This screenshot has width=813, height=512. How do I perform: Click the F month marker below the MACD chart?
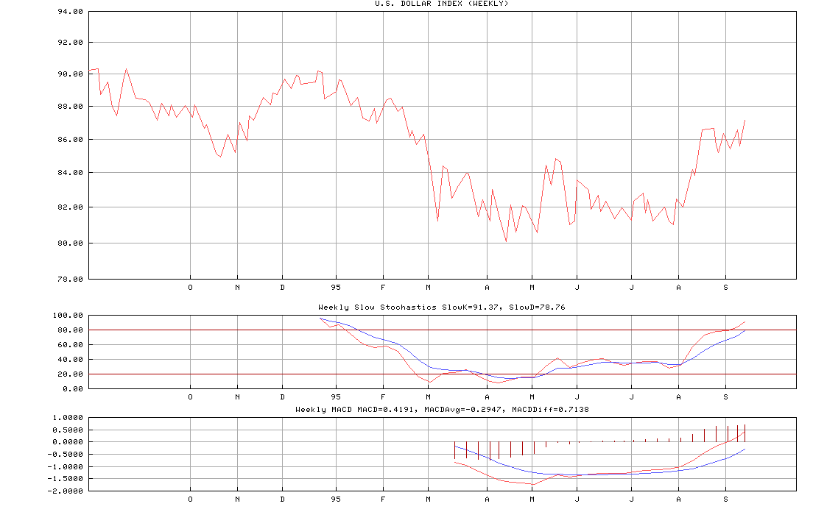click(383, 499)
